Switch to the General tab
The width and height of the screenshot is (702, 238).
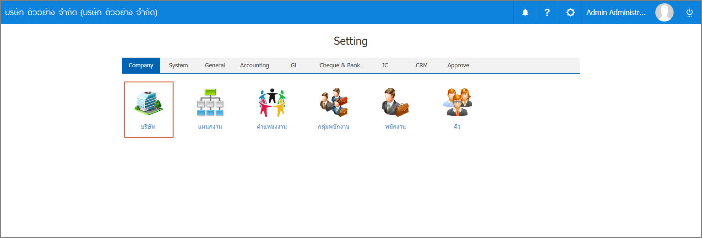215,65
